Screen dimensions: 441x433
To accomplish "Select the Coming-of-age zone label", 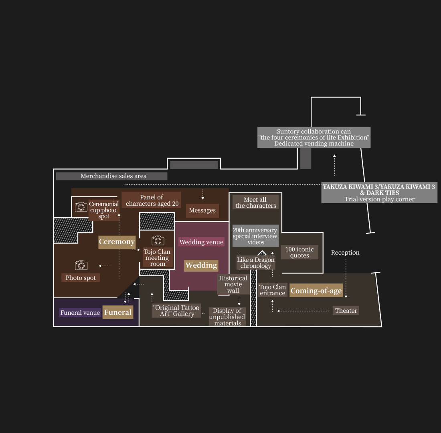I will (x=316, y=291).
